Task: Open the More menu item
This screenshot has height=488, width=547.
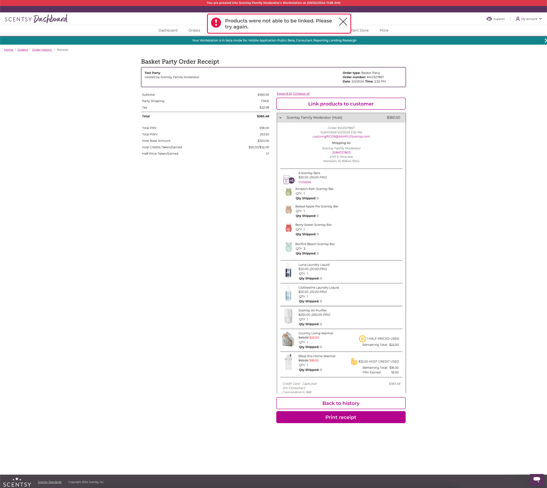Action: (x=384, y=30)
